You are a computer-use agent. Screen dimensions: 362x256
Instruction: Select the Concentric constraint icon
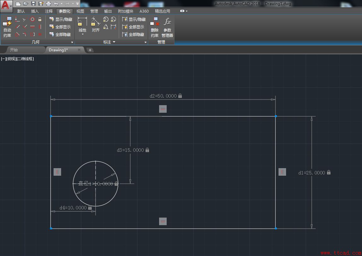point(32,20)
